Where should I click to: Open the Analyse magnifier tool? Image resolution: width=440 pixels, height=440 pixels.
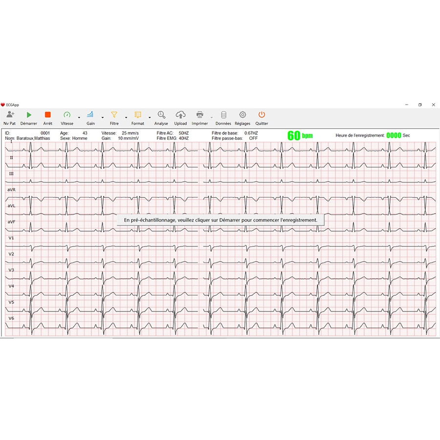pos(161,115)
